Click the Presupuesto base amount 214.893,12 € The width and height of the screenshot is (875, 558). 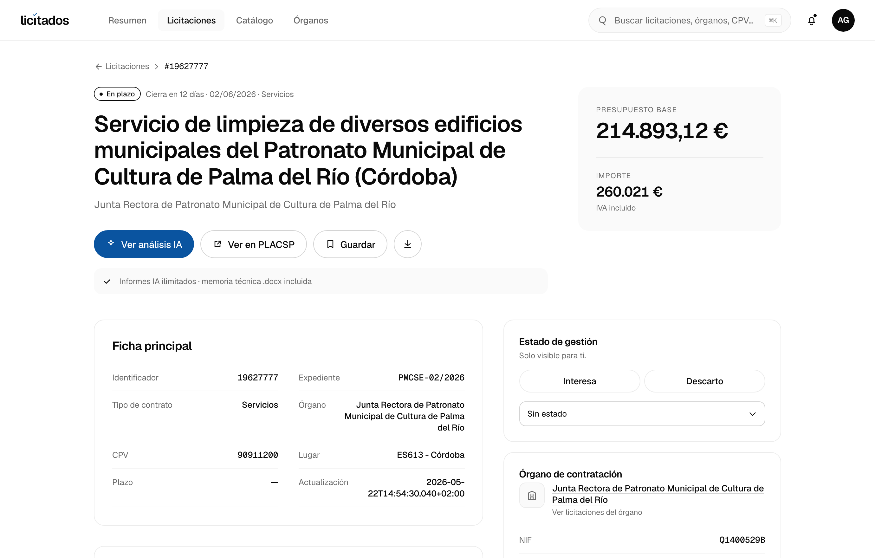click(662, 131)
